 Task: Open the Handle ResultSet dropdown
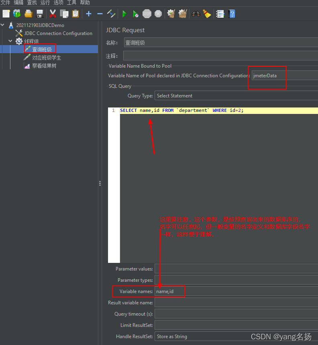[x=236, y=337]
